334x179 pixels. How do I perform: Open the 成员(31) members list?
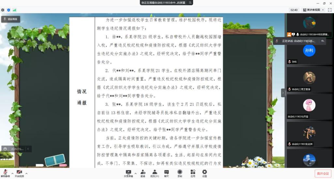point(154,173)
